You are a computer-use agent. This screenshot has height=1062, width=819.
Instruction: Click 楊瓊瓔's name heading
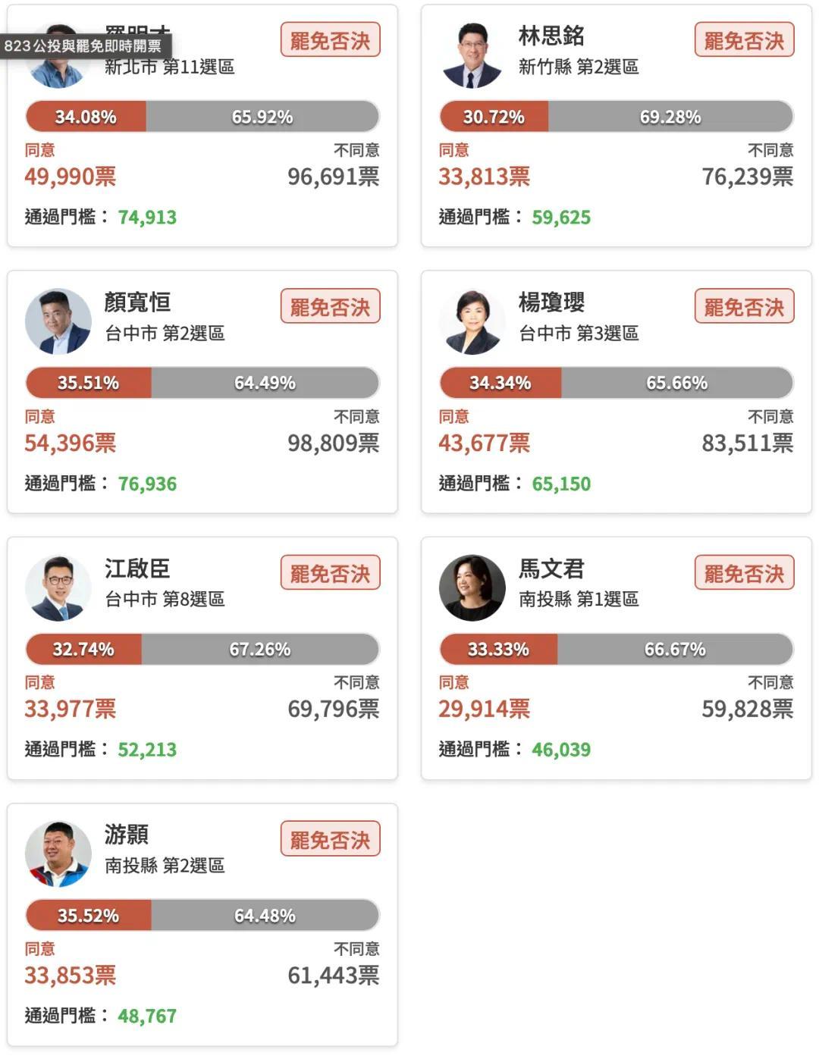551,302
